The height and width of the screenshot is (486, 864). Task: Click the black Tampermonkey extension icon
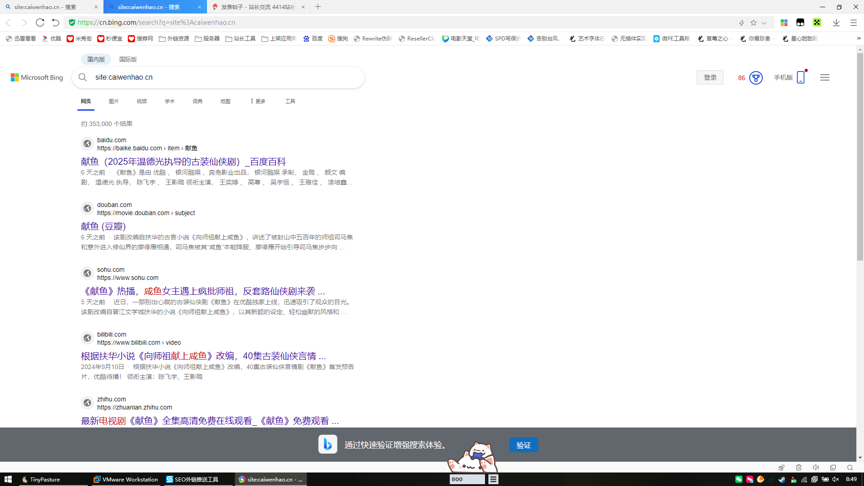pyautogui.click(x=800, y=22)
